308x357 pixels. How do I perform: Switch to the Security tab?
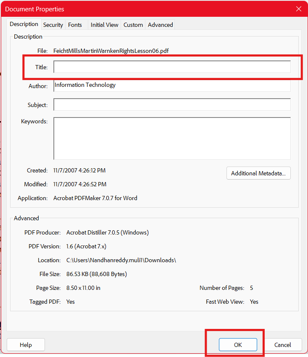click(53, 25)
